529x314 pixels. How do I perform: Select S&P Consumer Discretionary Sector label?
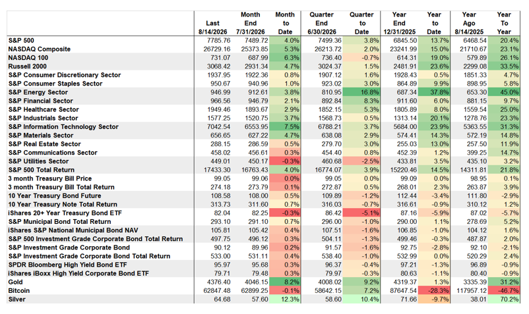pos(65,75)
